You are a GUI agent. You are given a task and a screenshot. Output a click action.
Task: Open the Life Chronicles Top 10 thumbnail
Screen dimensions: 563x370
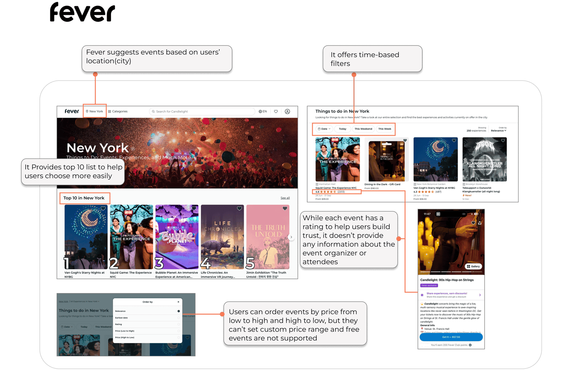pyautogui.click(x=222, y=237)
